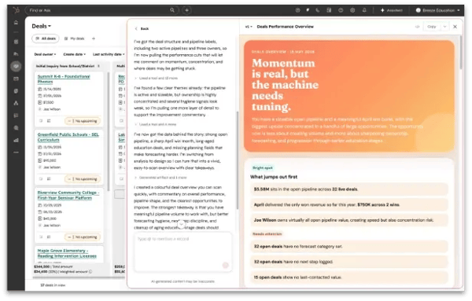Open the version dropdown beside Deals Performance Overview
Viewport: 472px width, 301px height.
[x=249, y=27]
